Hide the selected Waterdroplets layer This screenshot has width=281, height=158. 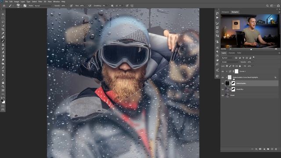click(223, 83)
